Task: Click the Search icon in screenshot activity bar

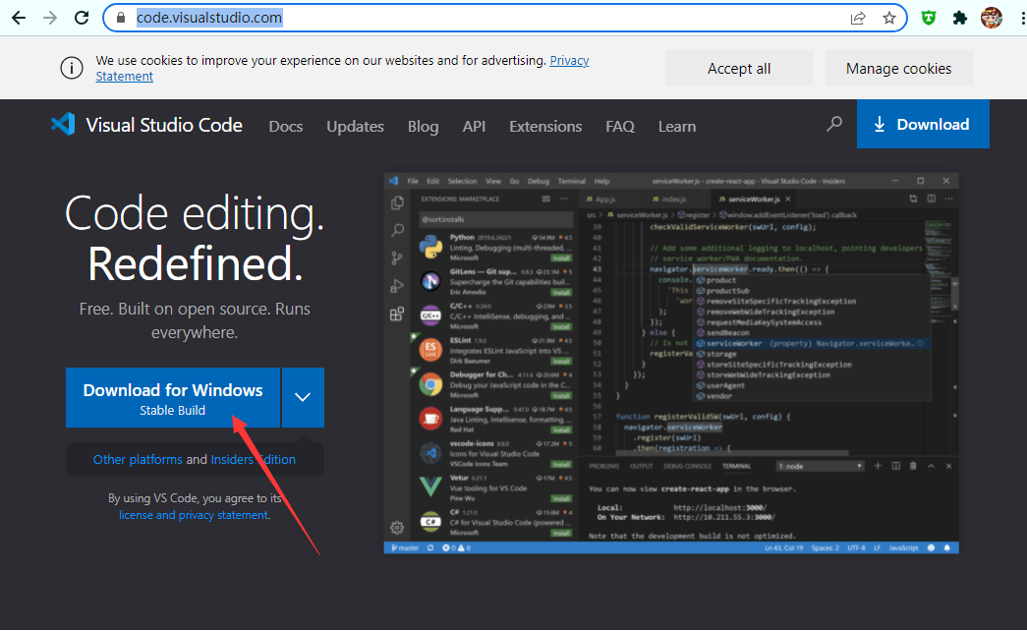Action: click(397, 231)
